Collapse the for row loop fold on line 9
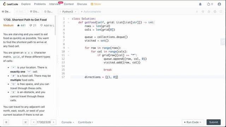This screenshot has height=127, width=226. [x=68, y=48]
